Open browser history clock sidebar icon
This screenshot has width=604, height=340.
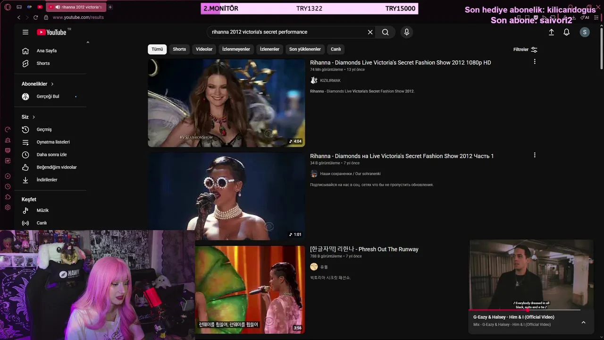coord(8,187)
